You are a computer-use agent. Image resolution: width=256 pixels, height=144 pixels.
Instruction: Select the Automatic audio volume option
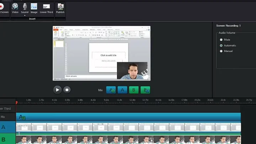click(x=221, y=46)
